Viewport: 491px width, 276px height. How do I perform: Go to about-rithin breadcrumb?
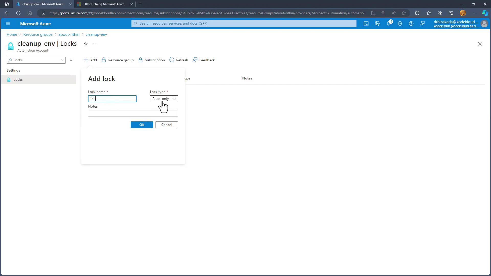point(69,34)
